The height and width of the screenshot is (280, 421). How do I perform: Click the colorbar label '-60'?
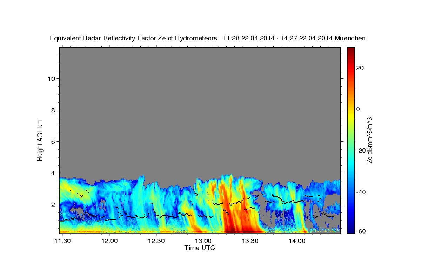(x=361, y=231)
